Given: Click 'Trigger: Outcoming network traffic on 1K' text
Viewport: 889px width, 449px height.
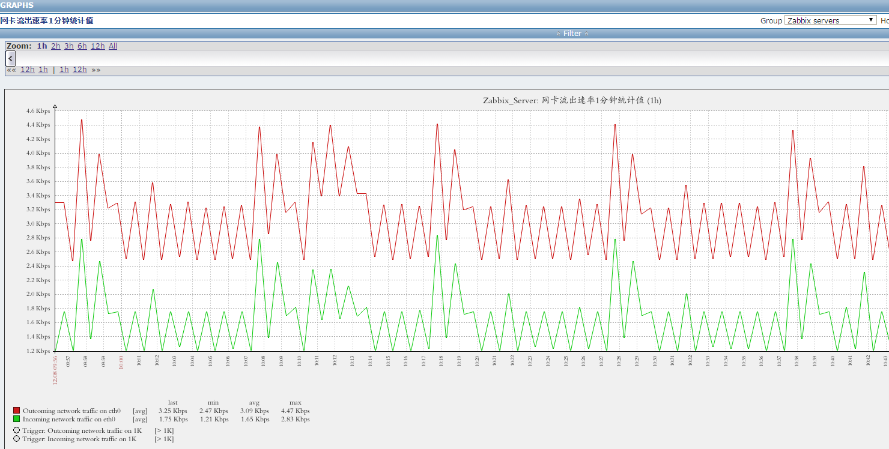Looking at the screenshot, I should (82, 431).
